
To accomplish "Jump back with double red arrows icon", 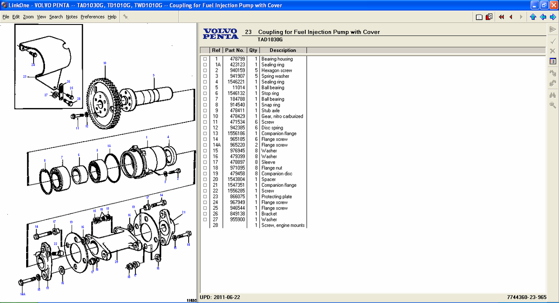I will (x=501, y=17).
